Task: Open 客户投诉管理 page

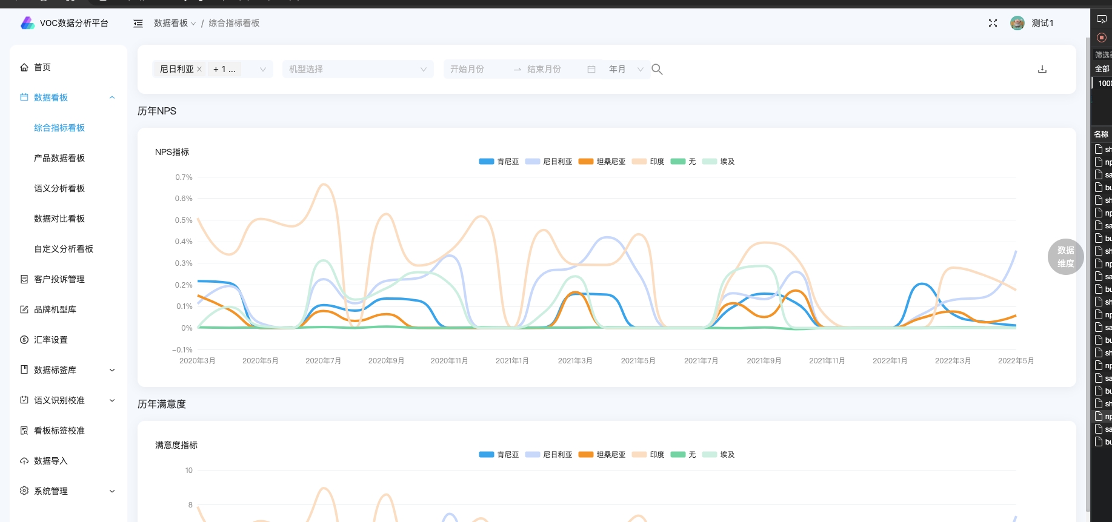Action: point(59,279)
